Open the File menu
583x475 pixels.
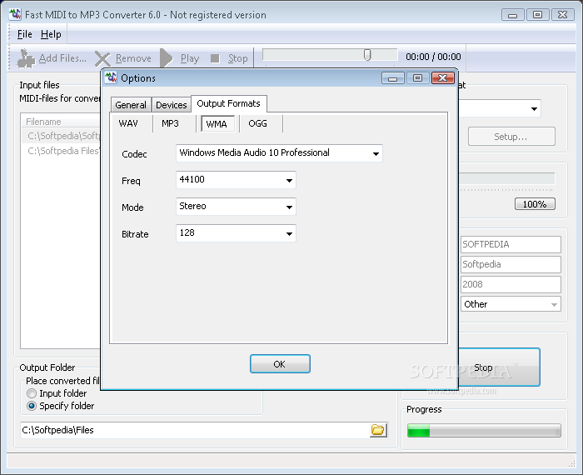point(24,34)
